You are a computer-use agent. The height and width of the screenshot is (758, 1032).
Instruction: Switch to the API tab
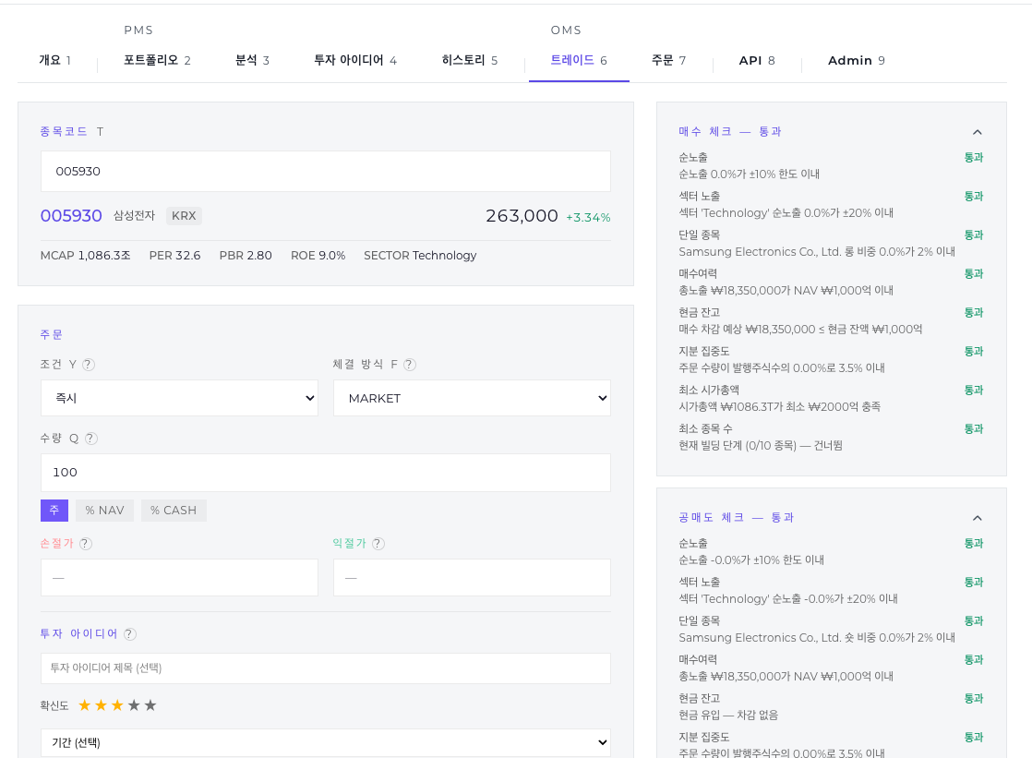click(757, 61)
